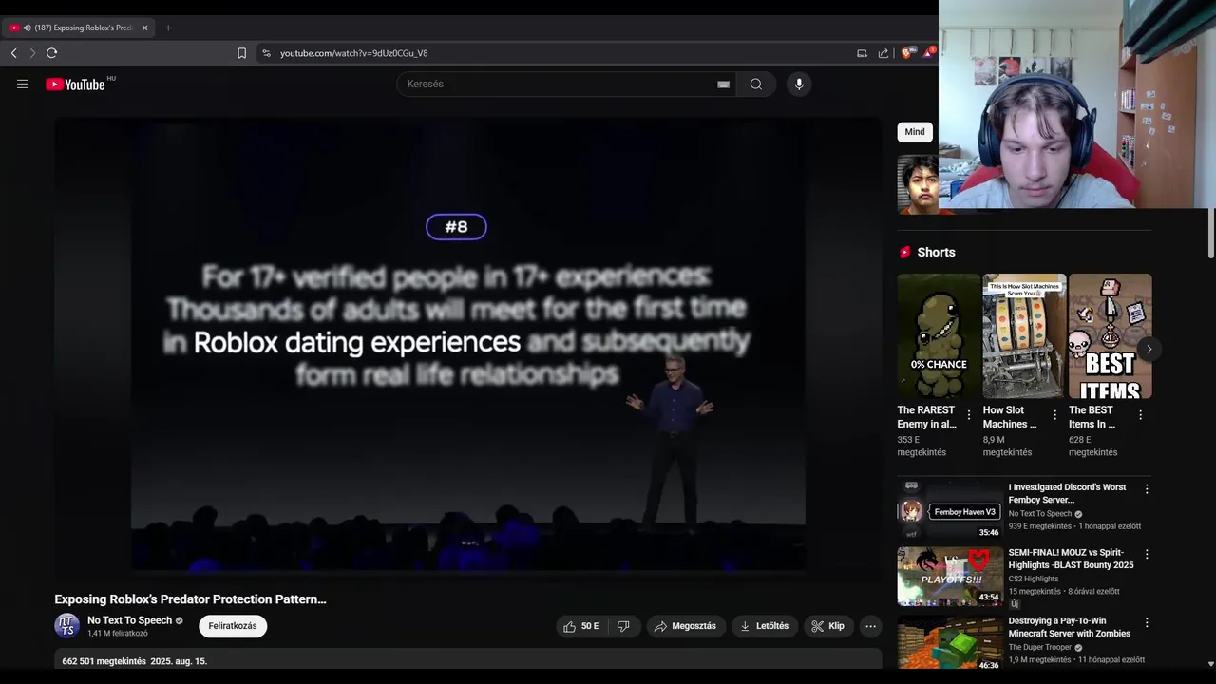Open MOUZ vs Spirit playoffs thumbnail
Viewport: 1216px width, 684px height.
[x=950, y=576]
